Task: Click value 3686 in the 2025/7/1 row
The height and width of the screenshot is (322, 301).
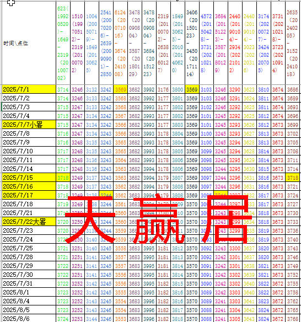Action: [x=292, y=89]
